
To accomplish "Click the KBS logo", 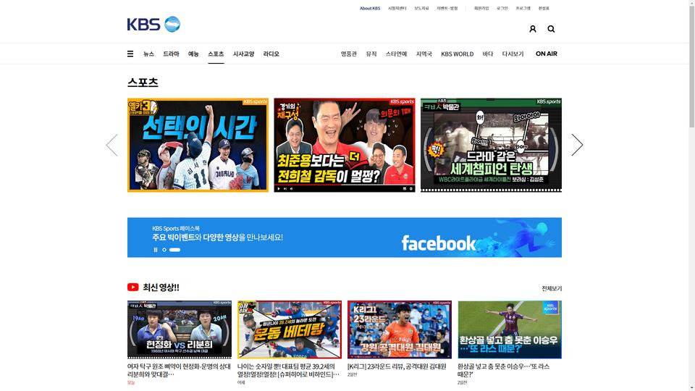I will (153, 25).
